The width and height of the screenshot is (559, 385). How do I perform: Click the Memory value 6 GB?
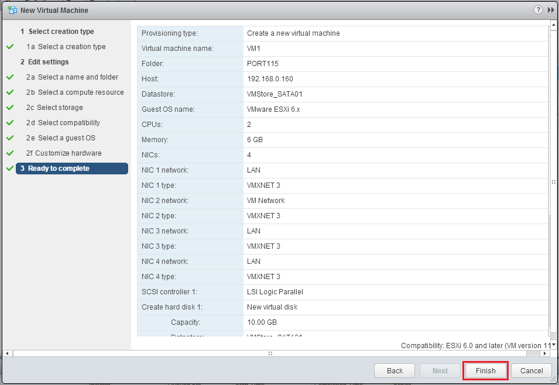[255, 140]
